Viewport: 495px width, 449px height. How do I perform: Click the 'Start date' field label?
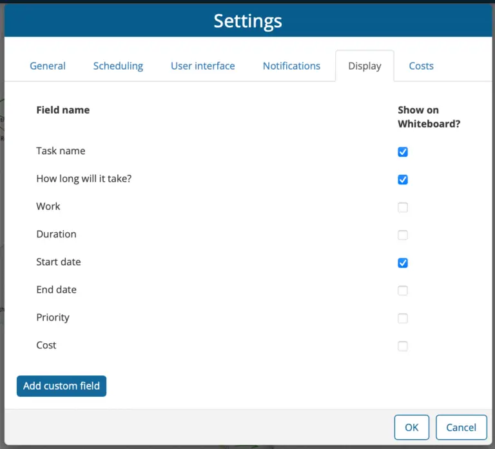click(x=59, y=262)
